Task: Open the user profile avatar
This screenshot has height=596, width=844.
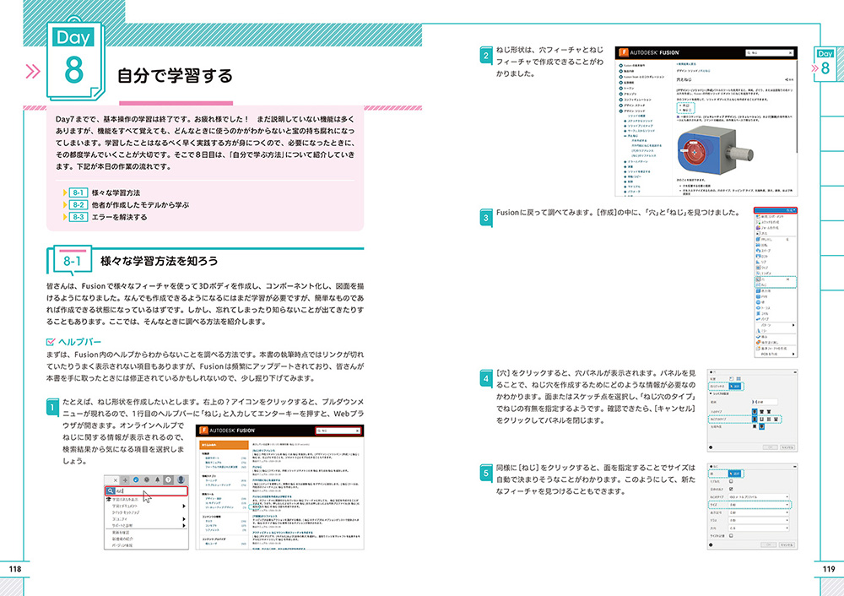Action: point(181,480)
